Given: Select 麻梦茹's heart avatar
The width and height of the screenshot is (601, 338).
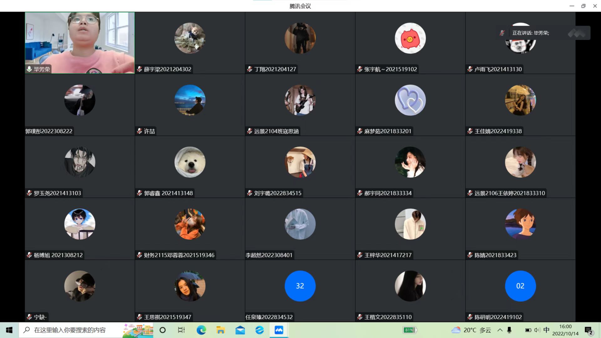Looking at the screenshot, I should coord(410,100).
